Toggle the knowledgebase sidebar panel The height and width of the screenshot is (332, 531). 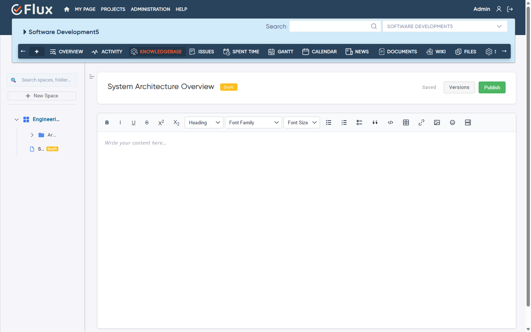(x=92, y=77)
